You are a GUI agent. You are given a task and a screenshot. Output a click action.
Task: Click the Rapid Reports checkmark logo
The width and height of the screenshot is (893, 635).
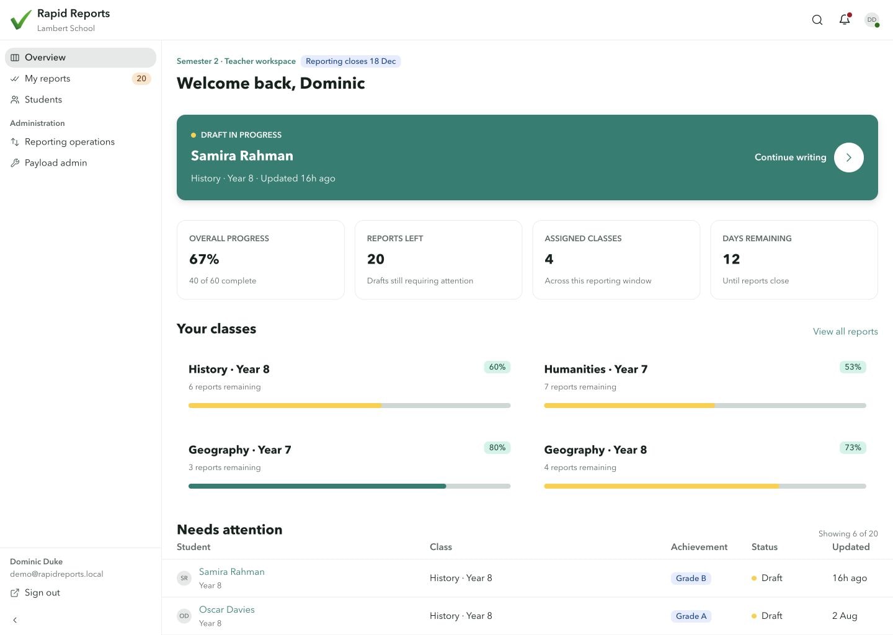[x=21, y=20]
